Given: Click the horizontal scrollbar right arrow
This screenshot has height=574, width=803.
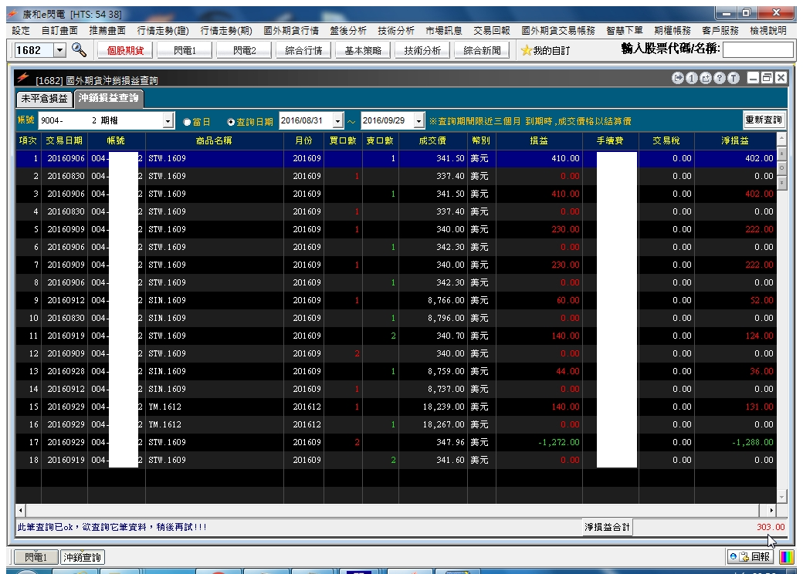Looking at the screenshot, I should pos(771,510).
